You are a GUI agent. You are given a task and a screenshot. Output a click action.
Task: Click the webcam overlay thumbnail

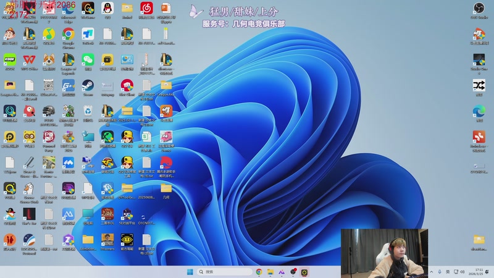pyautogui.click(x=384, y=253)
